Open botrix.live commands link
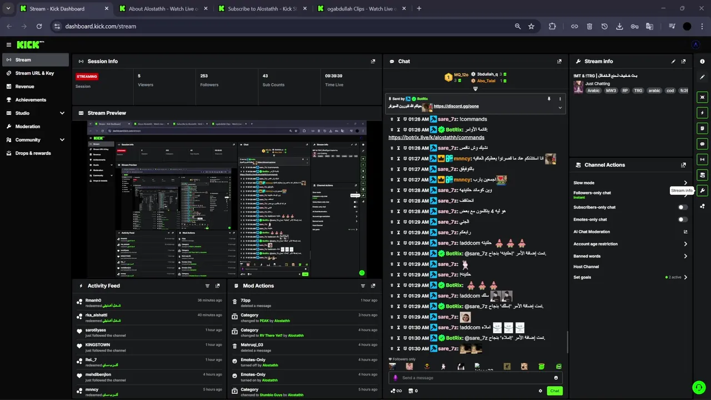 tap(437, 137)
